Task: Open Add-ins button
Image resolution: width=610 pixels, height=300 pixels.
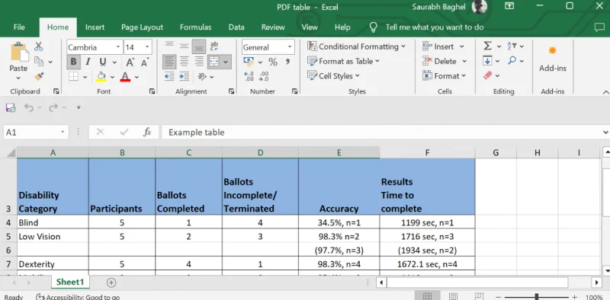Action: coord(552,59)
